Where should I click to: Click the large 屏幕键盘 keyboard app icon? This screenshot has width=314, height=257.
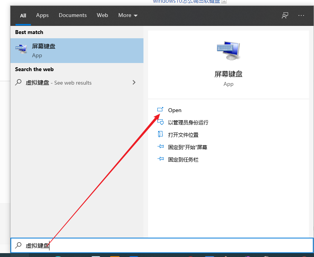coord(228,50)
